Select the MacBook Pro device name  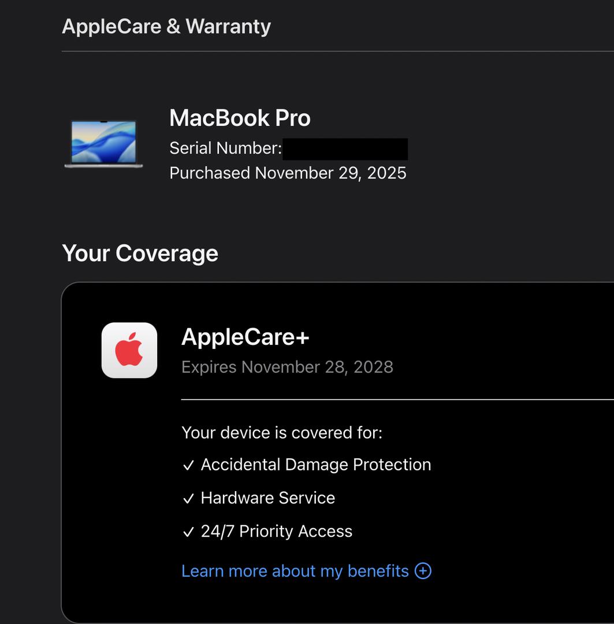click(240, 118)
